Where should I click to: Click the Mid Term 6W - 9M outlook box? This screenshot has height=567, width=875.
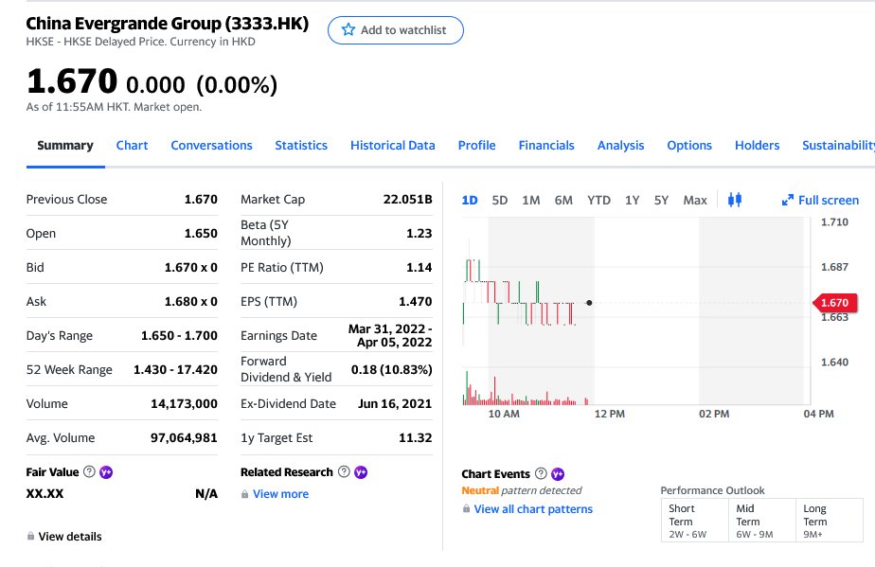pyautogui.click(x=762, y=520)
